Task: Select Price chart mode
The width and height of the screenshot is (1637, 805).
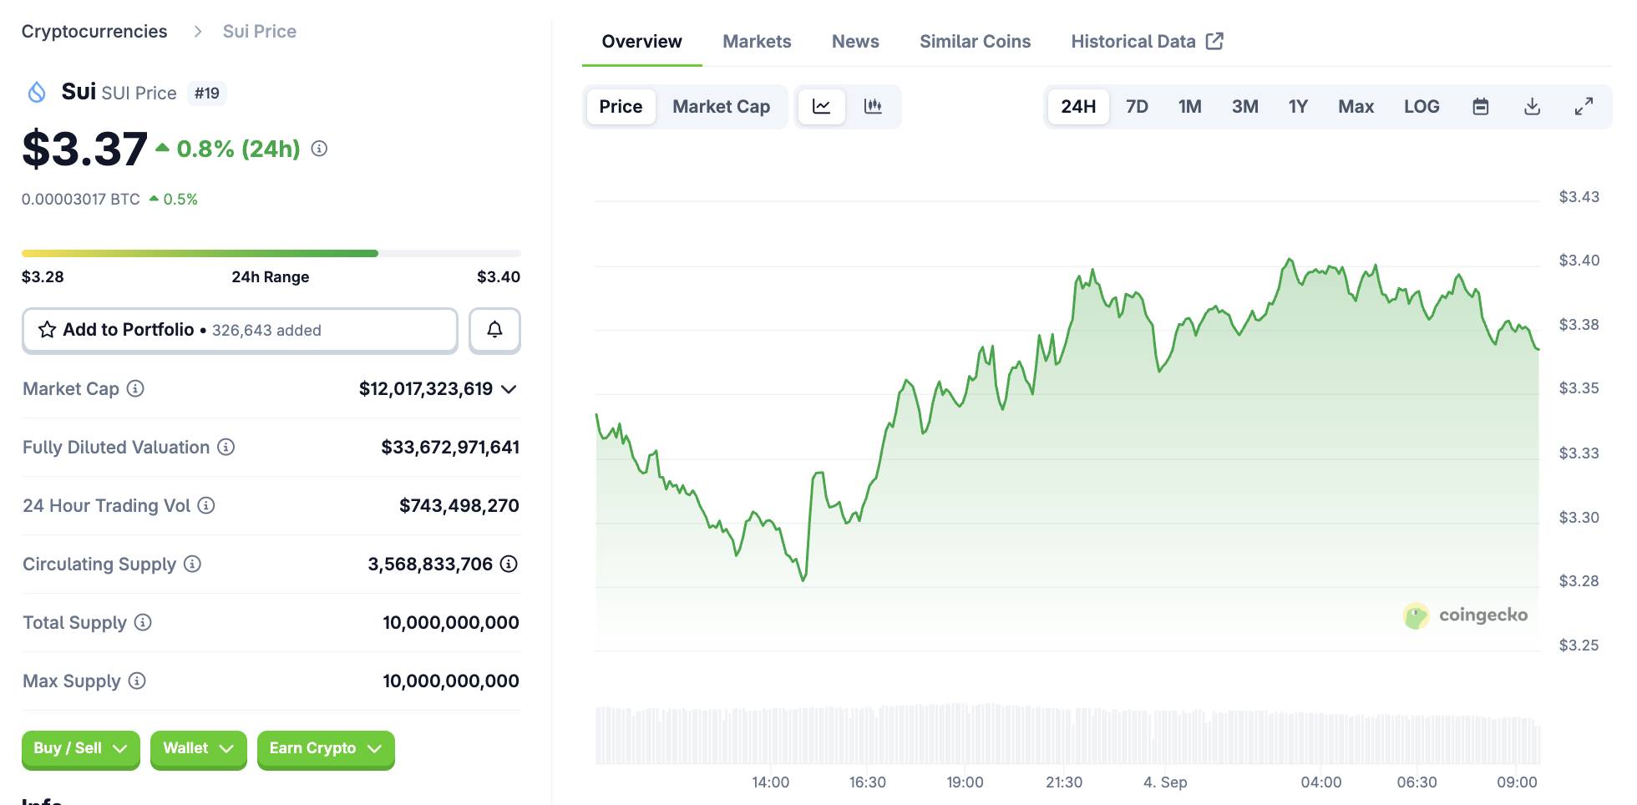Action: point(621,107)
